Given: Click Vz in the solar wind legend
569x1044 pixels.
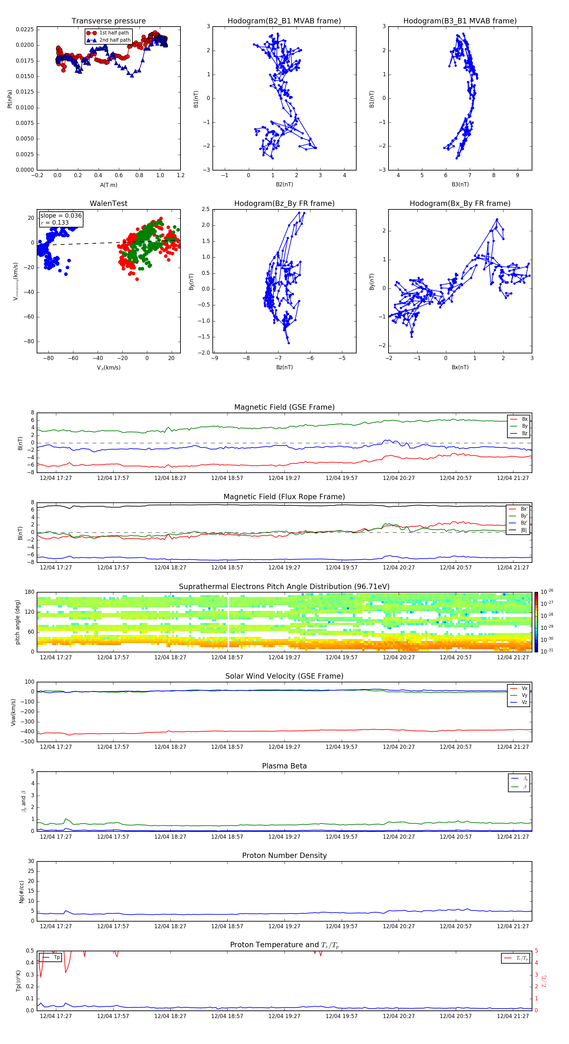Looking at the screenshot, I should click(x=519, y=702).
